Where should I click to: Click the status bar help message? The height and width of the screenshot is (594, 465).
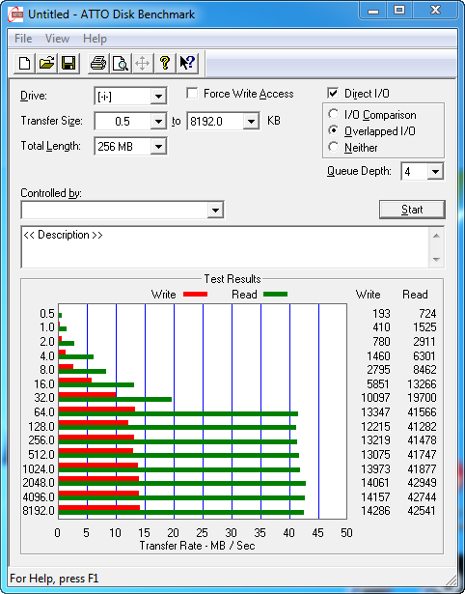tap(54, 579)
